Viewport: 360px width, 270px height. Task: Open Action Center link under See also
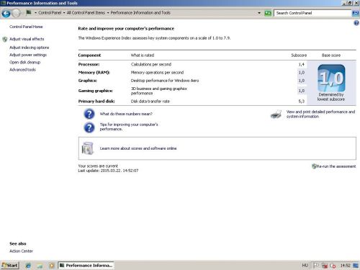[21, 251]
